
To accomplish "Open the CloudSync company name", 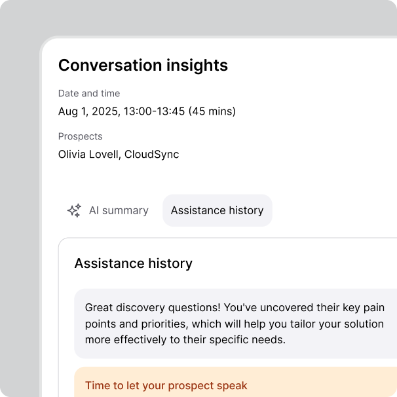I will (x=152, y=155).
